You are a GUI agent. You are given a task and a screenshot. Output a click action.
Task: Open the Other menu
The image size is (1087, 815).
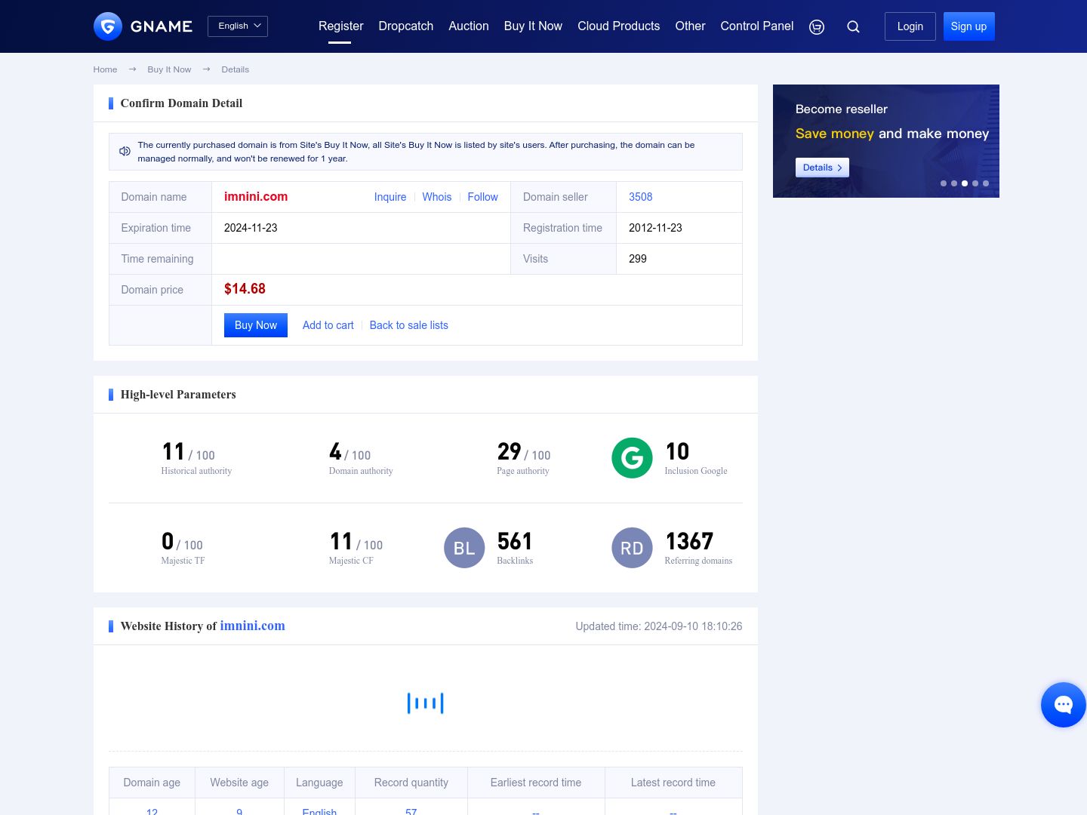coord(690,26)
